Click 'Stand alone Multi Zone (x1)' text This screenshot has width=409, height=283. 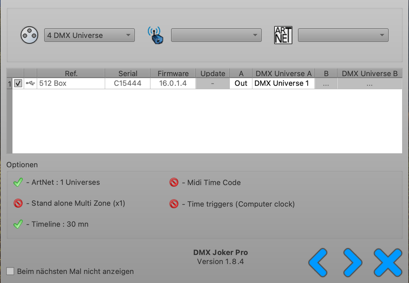[78, 203]
